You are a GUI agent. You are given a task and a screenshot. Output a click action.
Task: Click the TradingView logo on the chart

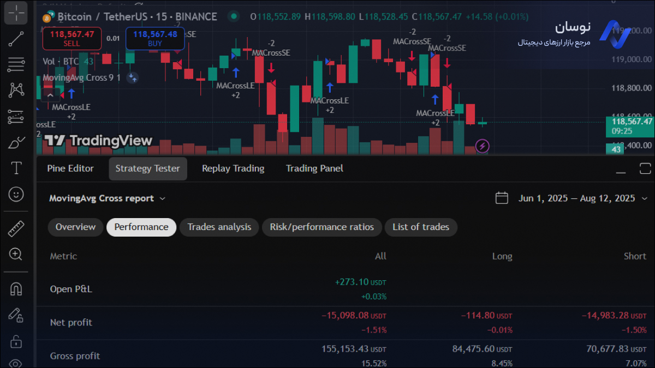(98, 141)
